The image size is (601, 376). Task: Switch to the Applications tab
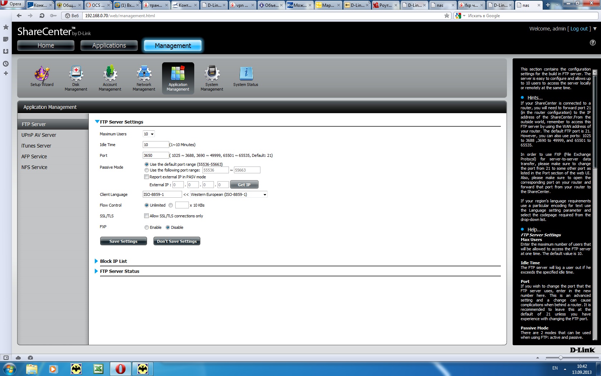[109, 45]
